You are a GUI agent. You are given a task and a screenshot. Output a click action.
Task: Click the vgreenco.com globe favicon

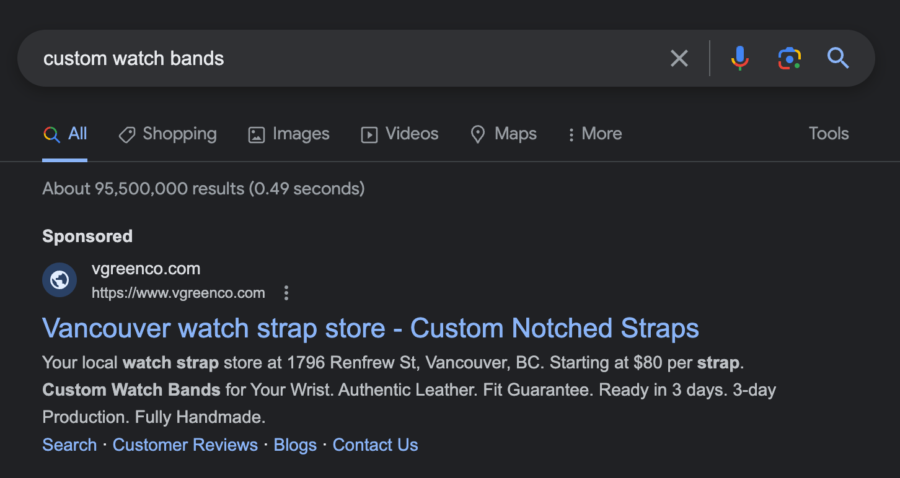(x=60, y=280)
